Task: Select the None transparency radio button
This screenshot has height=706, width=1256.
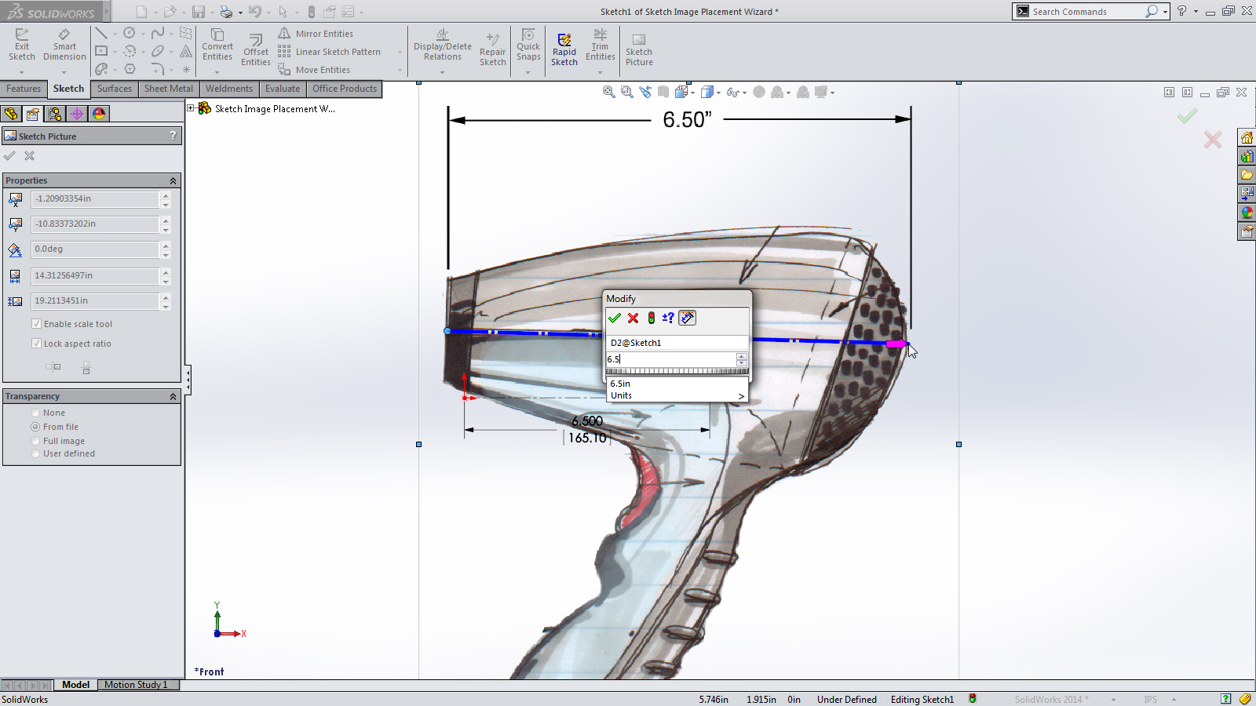Action: tap(36, 412)
